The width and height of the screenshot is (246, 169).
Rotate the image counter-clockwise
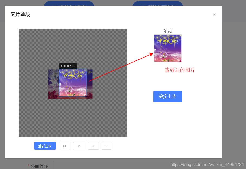click(64, 146)
